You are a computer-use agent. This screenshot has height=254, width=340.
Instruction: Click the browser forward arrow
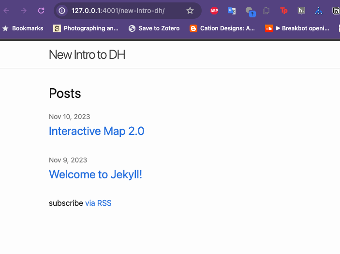click(x=24, y=11)
